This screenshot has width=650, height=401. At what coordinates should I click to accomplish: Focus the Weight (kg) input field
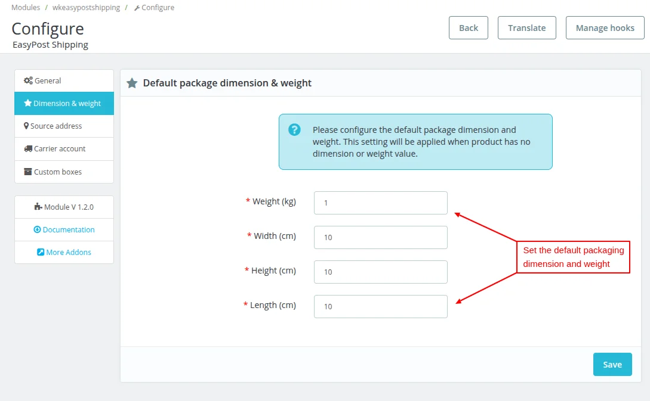380,203
